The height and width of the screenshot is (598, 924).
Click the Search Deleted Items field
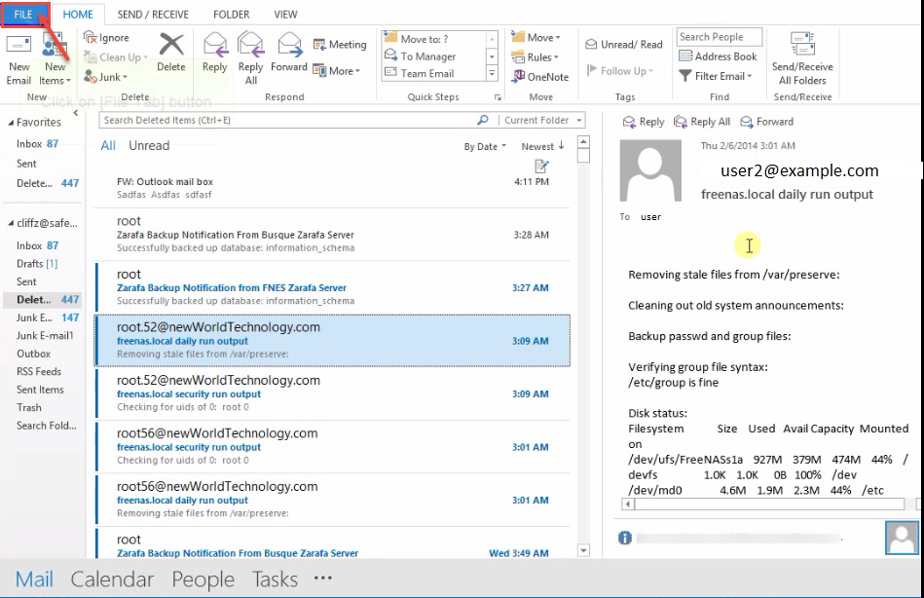pos(287,121)
